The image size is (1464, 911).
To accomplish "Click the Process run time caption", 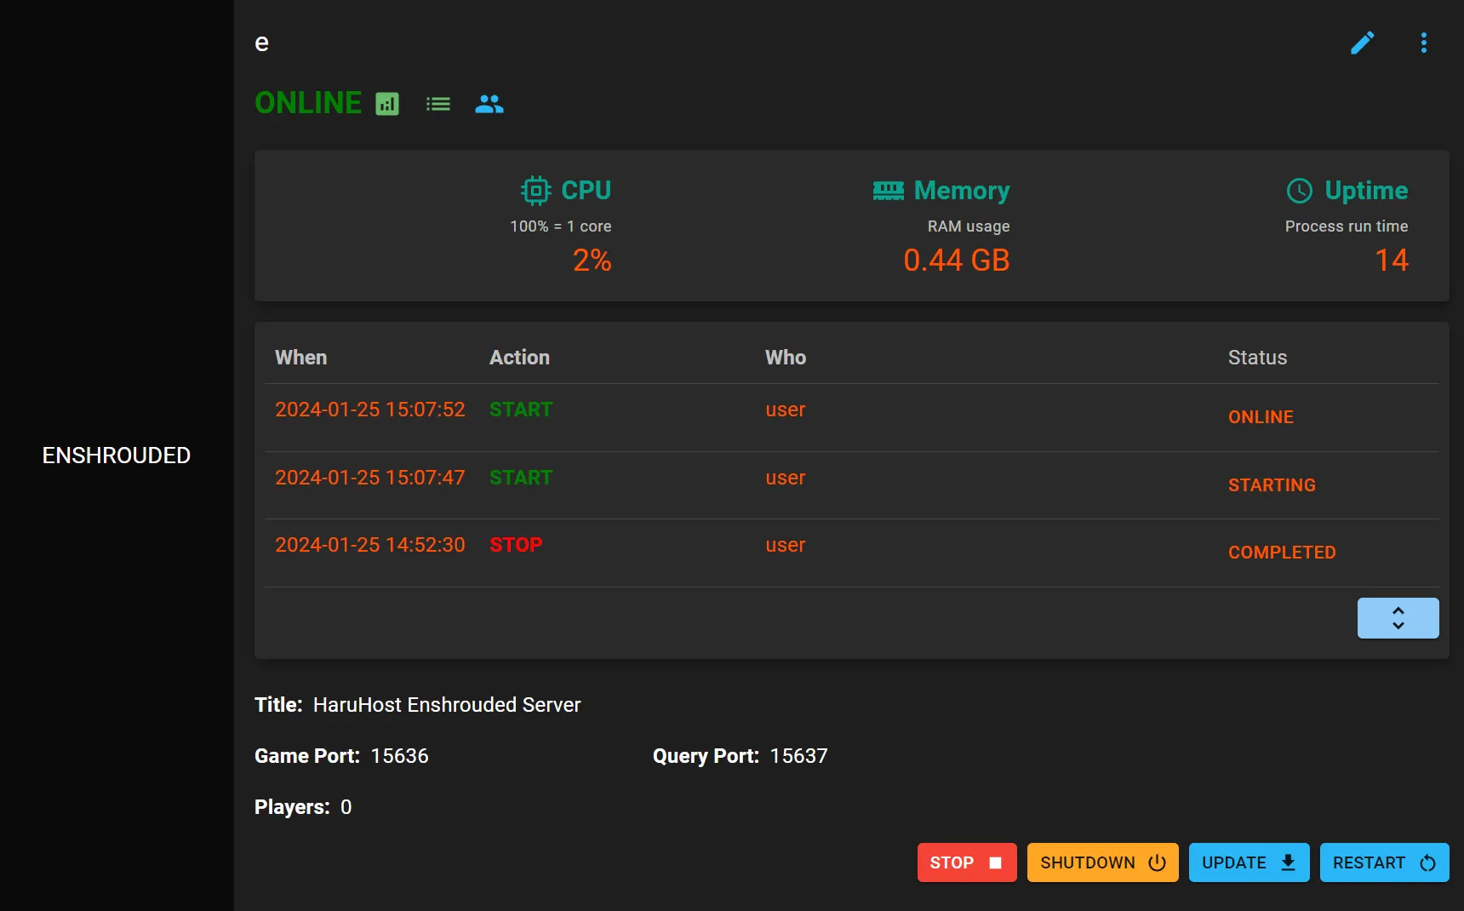I will click(x=1347, y=226).
